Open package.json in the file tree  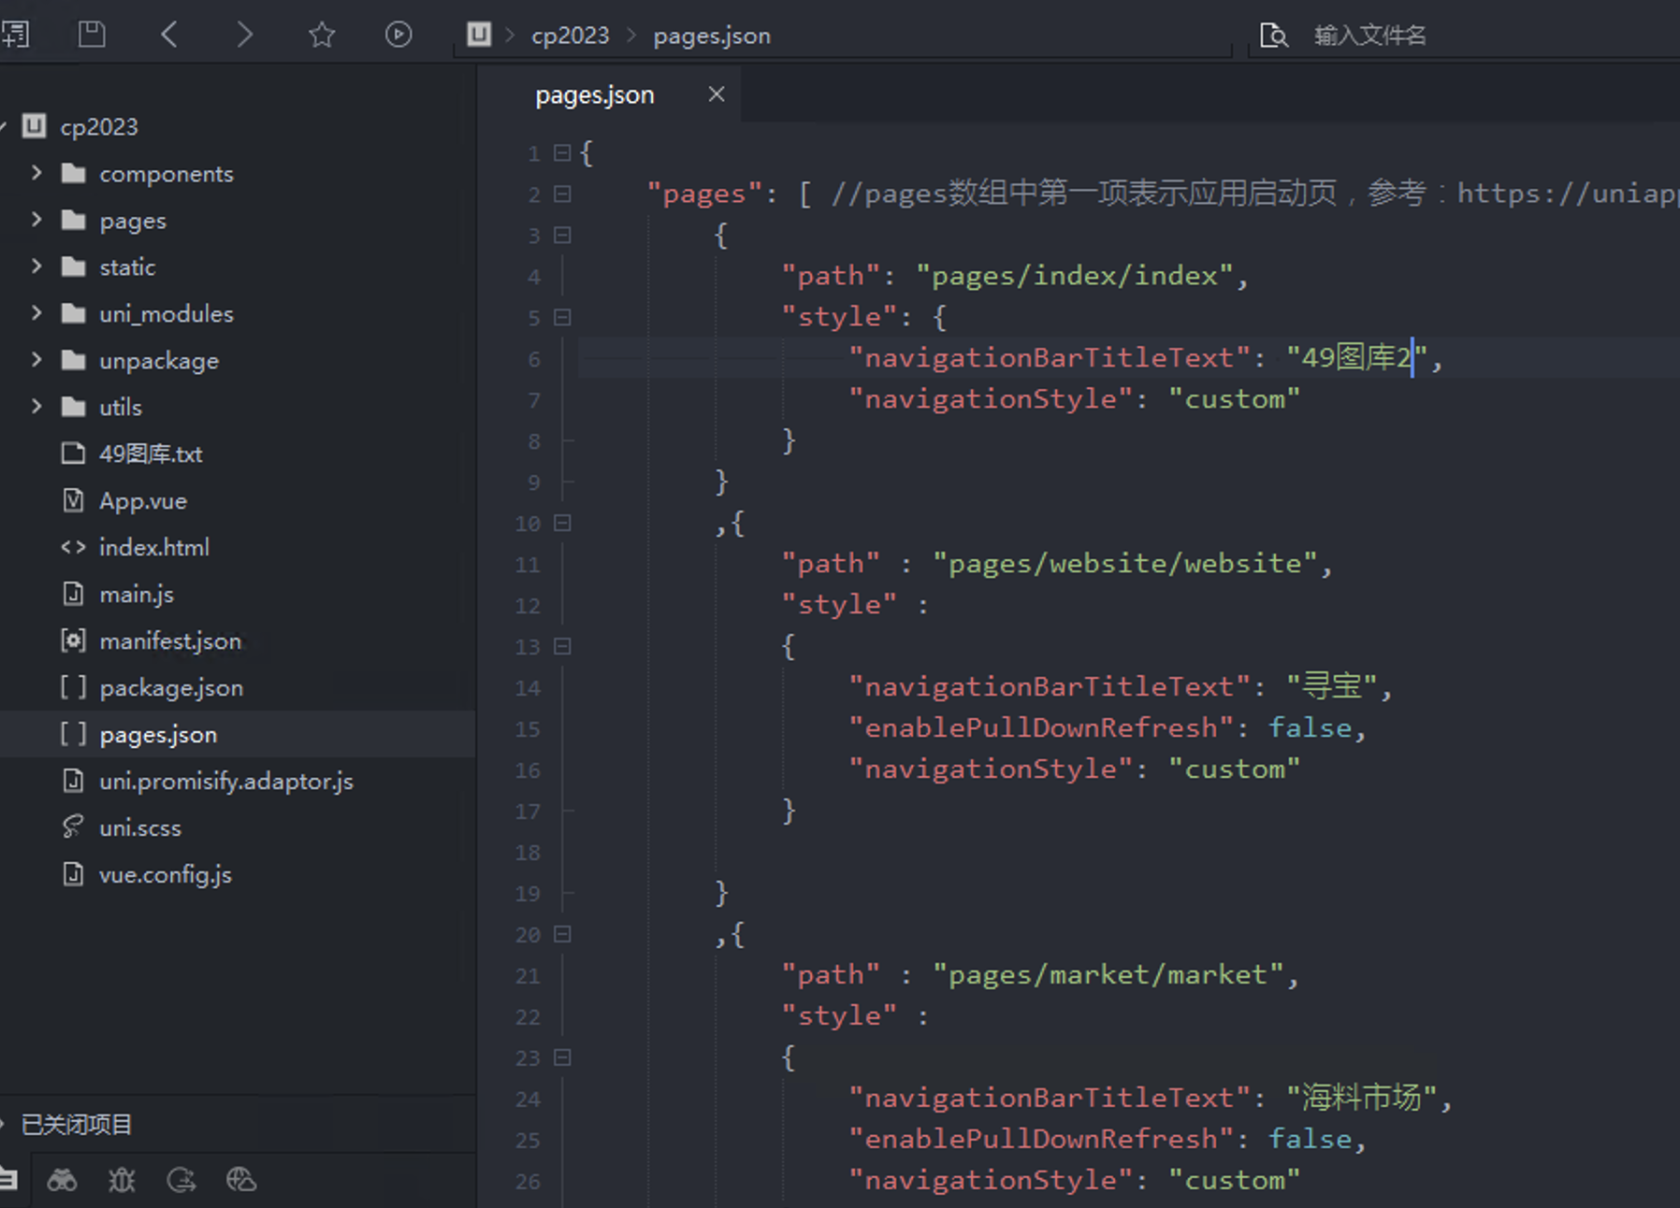[x=171, y=688]
